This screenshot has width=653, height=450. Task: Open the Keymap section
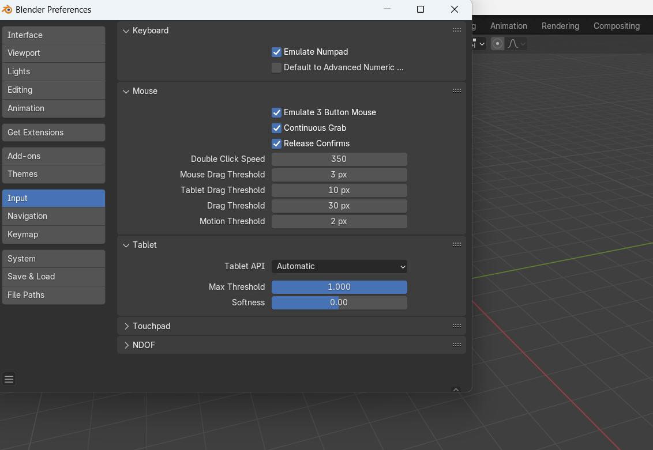pos(53,235)
